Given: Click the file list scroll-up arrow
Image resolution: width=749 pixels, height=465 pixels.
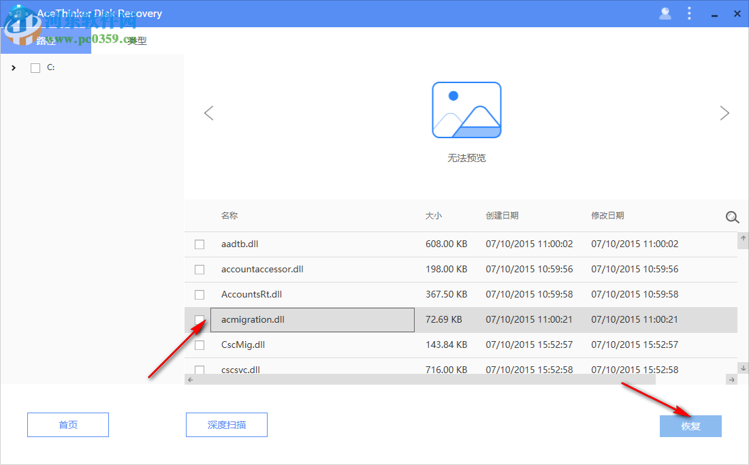Looking at the screenshot, I should [x=743, y=240].
